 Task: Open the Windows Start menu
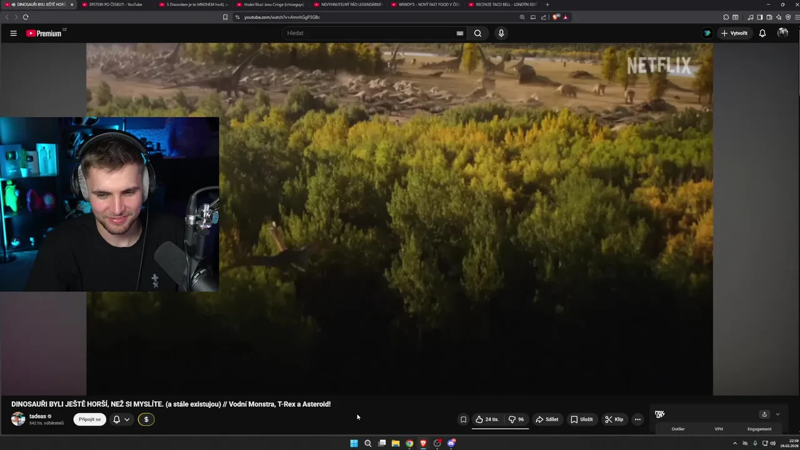(x=354, y=443)
